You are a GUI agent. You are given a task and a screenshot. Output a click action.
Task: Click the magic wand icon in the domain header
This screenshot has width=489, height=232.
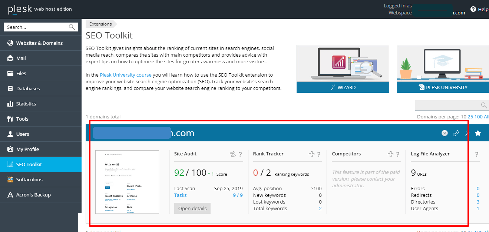[467, 133]
